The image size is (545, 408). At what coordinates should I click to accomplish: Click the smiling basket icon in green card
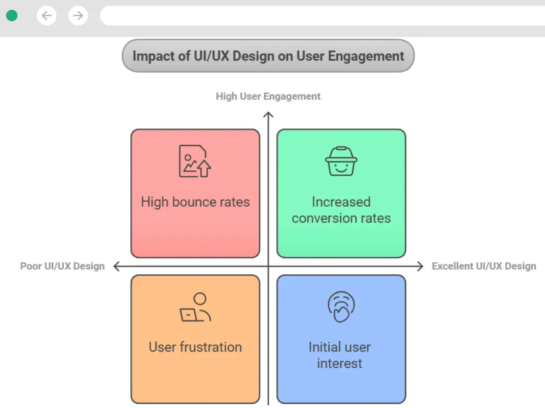[341, 162]
